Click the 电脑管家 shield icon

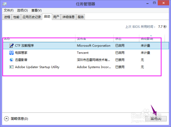tap(11, 53)
